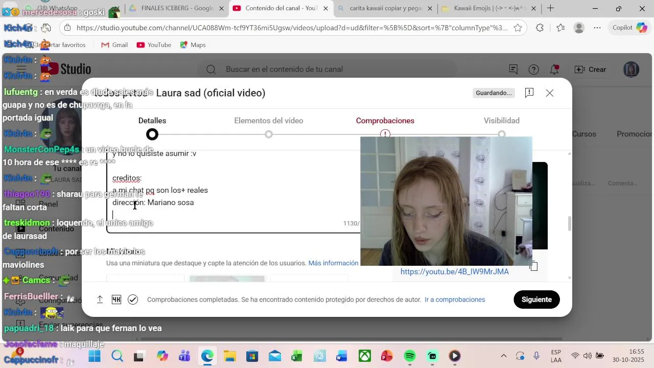
Task: Follow the Ir a comprobaciones link
Action: [455, 300]
